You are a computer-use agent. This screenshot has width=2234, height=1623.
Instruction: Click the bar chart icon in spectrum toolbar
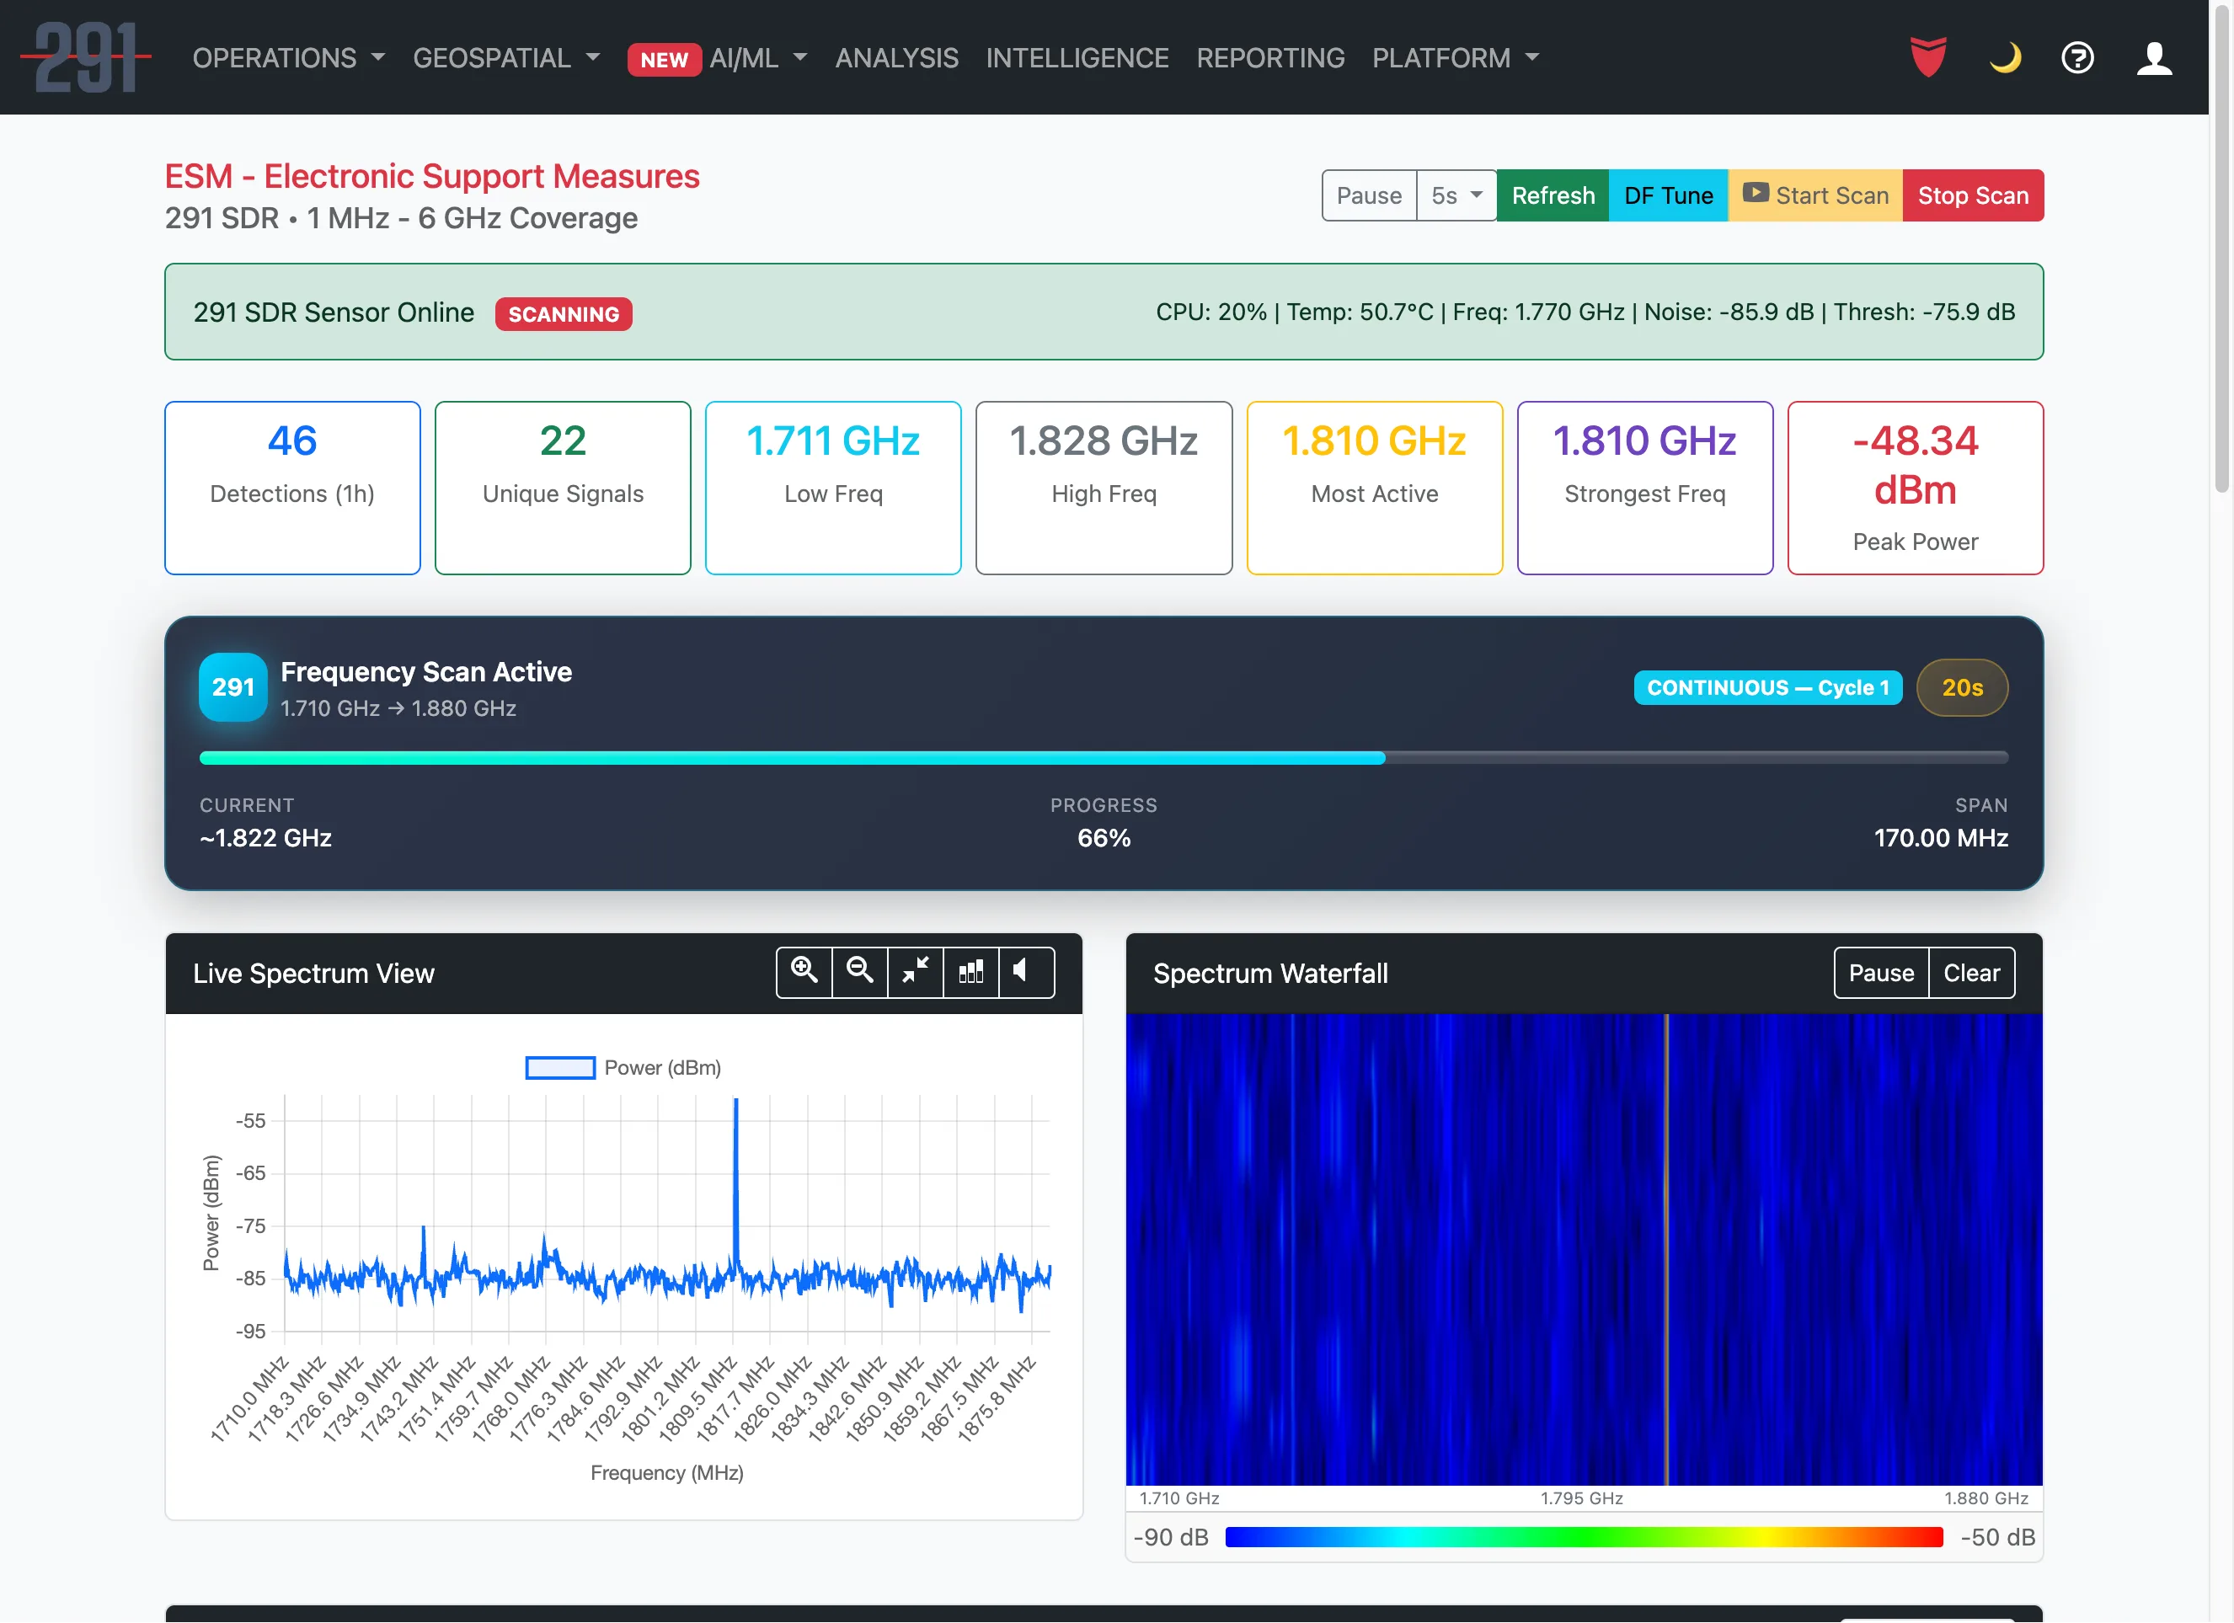click(x=971, y=972)
